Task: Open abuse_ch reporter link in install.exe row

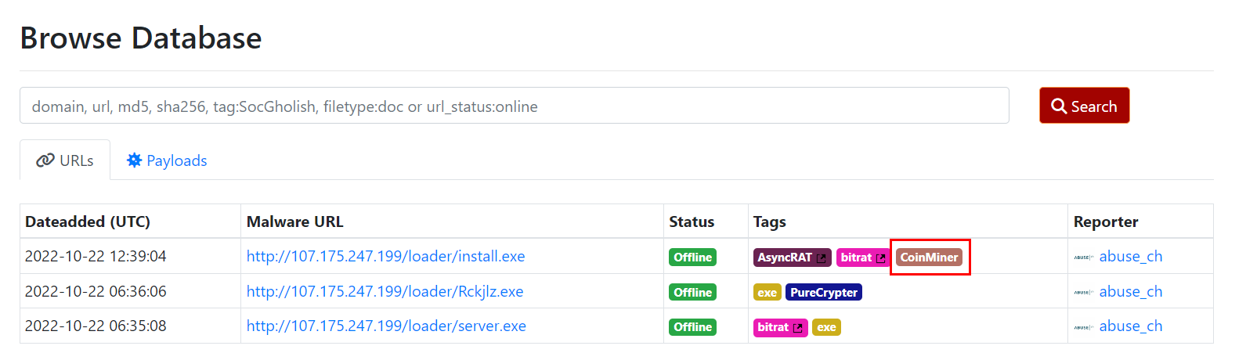Action: tap(1131, 256)
